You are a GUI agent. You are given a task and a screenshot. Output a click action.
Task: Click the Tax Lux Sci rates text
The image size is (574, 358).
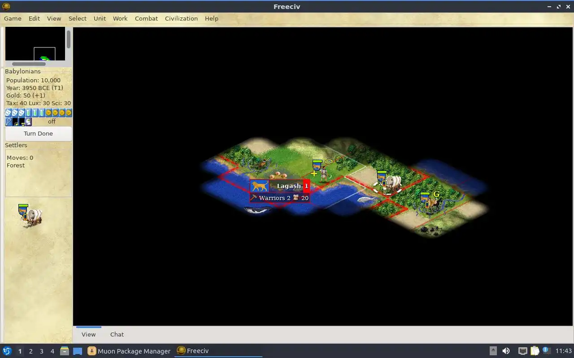click(39, 103)
